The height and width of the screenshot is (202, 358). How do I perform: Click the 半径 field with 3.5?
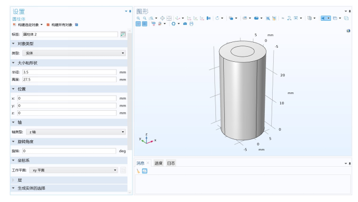[69, 72]
